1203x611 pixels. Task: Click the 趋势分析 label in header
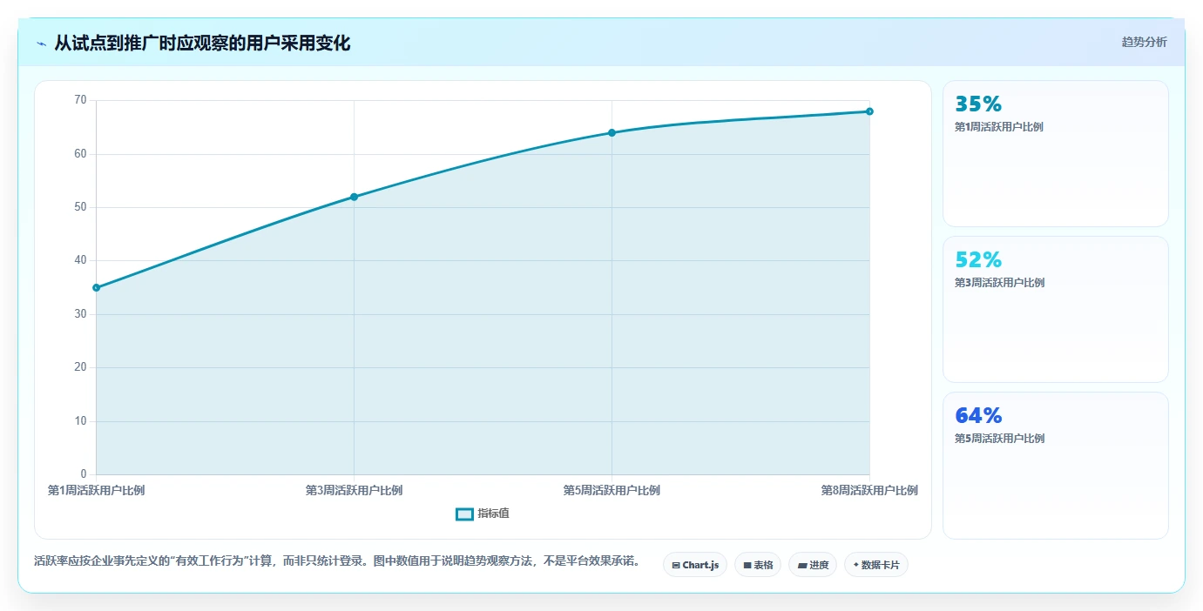click(1144, 43)
